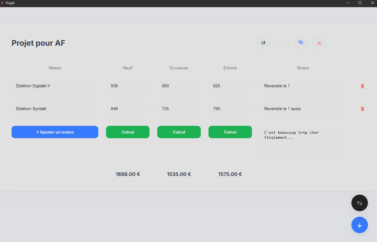Close the Projet window
This screenshot has width=377, height=242.
point(373,3)
